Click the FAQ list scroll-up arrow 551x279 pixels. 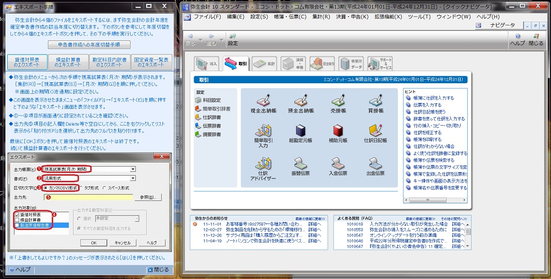coord(468,225)
